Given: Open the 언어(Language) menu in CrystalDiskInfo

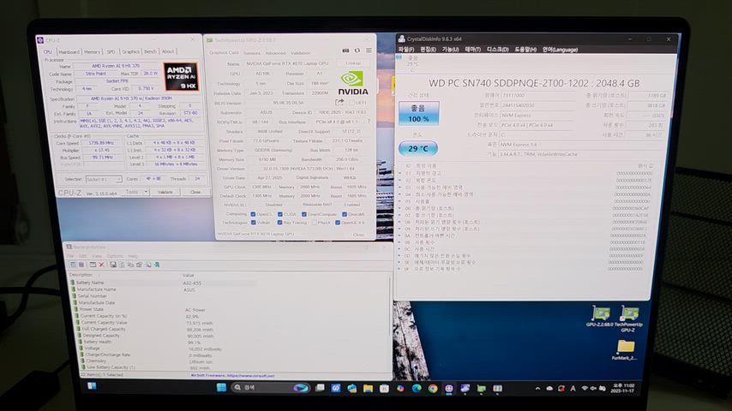Looking at the screenshot, I should pos(561,49).
